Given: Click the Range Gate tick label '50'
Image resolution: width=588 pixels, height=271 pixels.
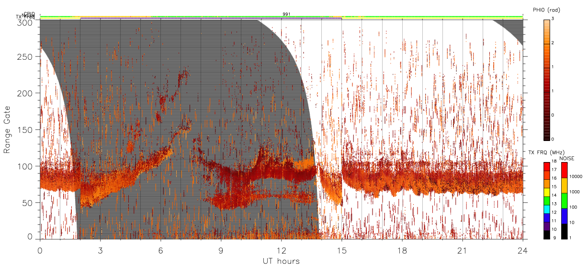Looking at the screenshot, I should point(28,203).
